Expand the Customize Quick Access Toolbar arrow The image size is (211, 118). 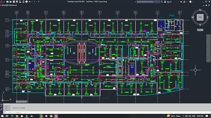[39, 2]
